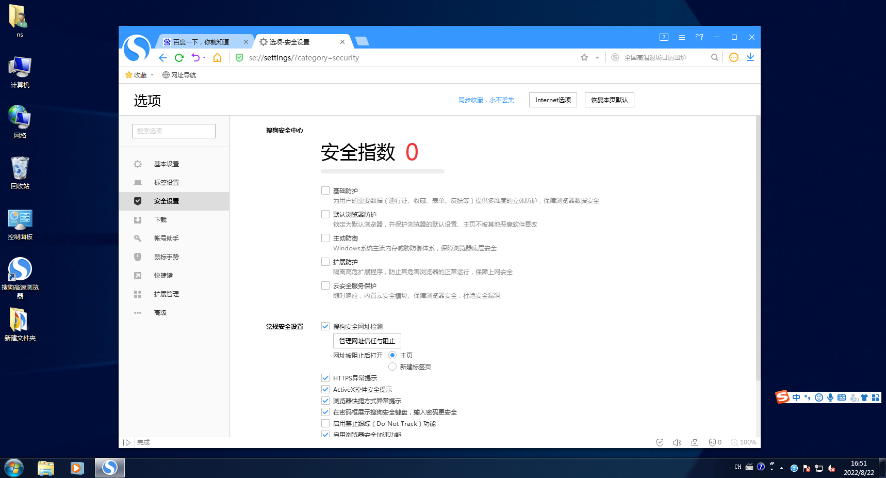Image resolution: width=886 pixels, height=478 pixels.
Task: Click the yellow smiley face icon
Action: (734, 57)
